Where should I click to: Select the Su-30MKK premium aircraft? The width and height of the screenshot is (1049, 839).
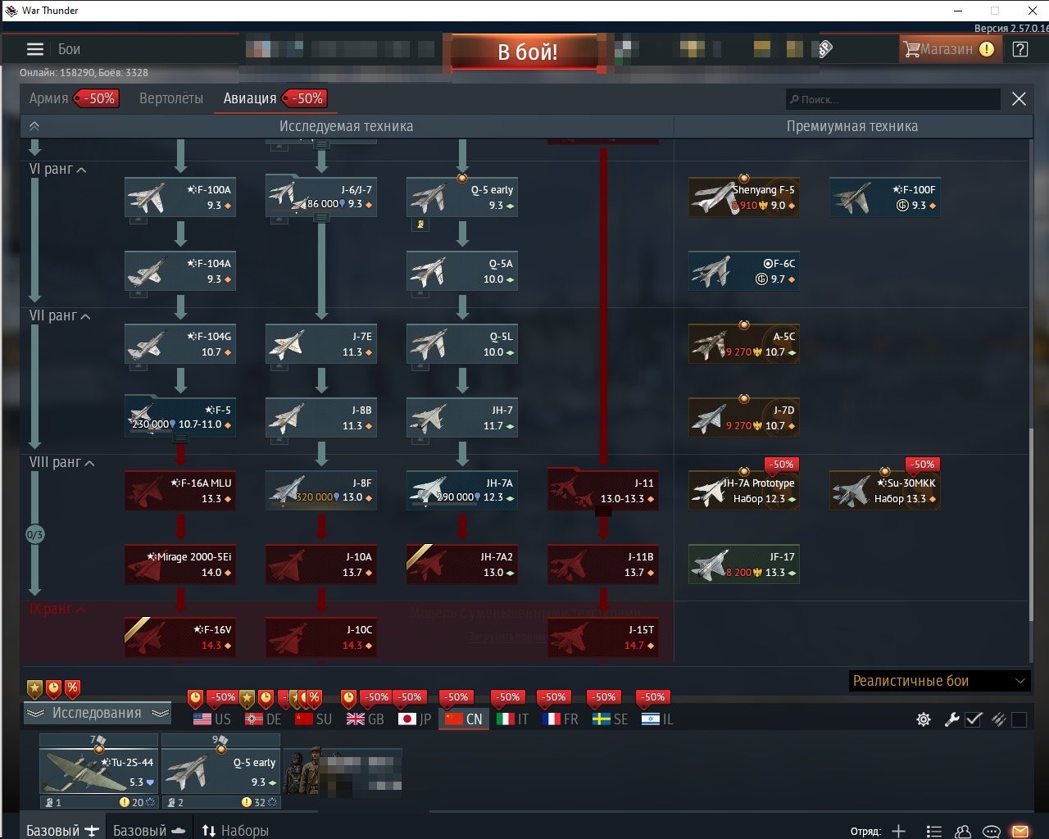tap(885, 490)
